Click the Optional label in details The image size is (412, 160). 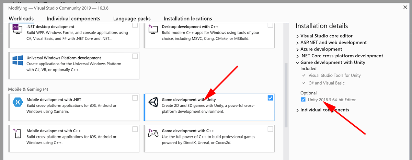308,93
